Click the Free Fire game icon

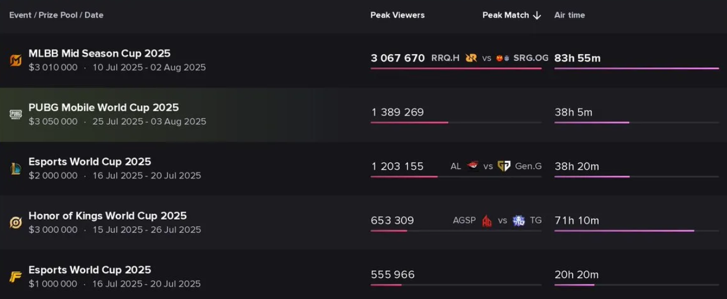[16, 277]
